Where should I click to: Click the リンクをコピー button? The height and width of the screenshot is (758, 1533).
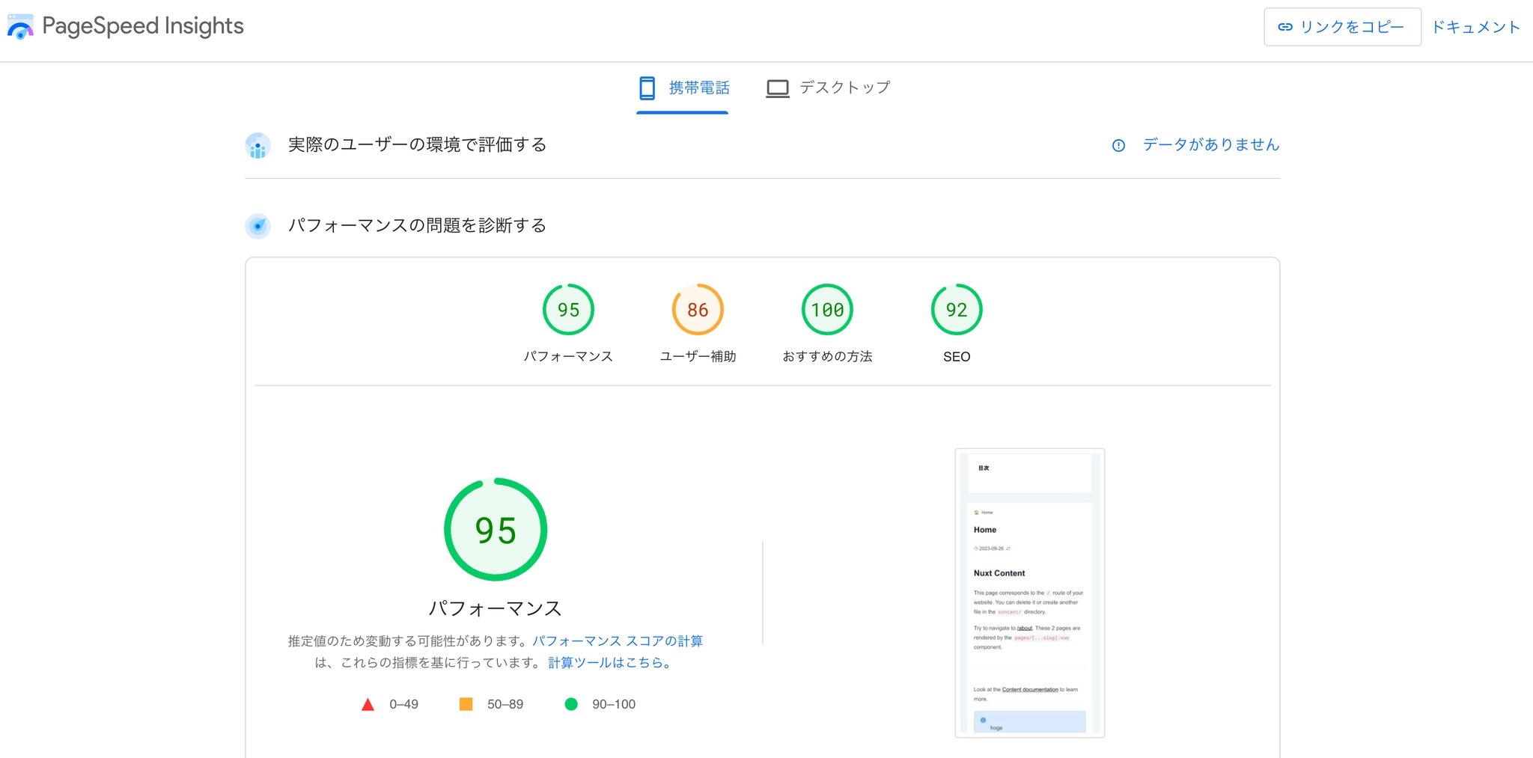[1342, 27]
